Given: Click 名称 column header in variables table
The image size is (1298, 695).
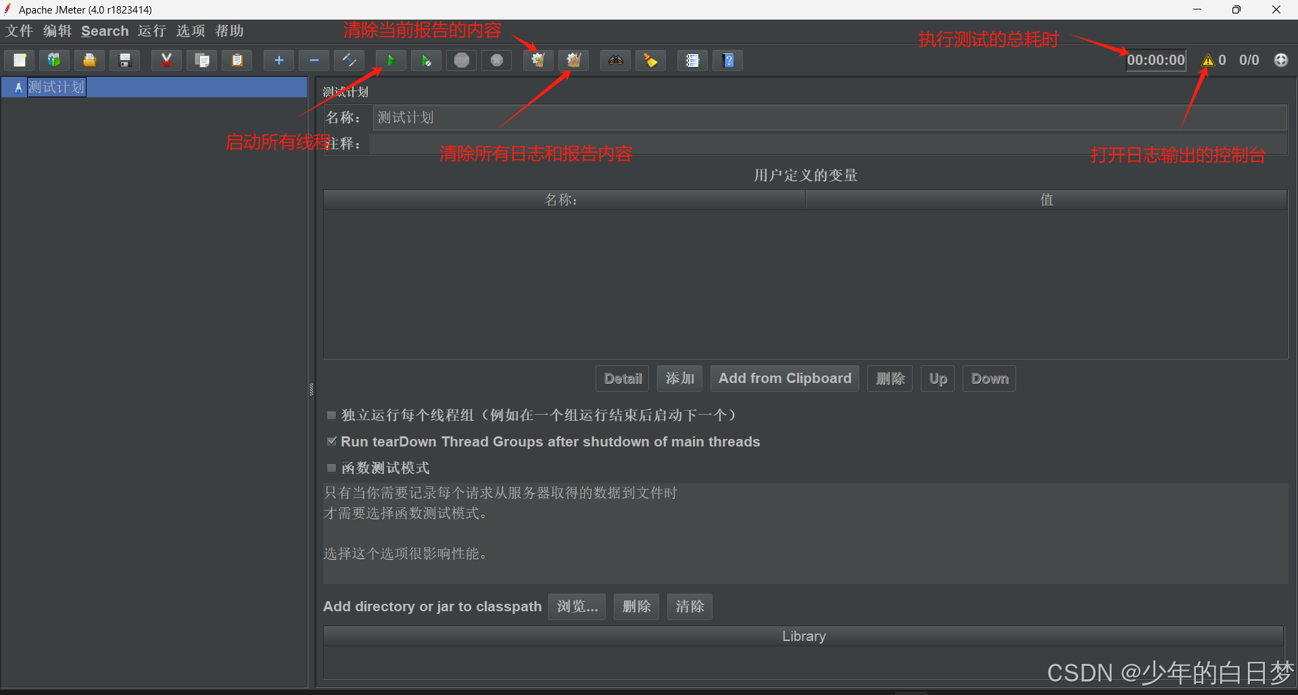Looking at the screenshot, I should click(x=564, y=200).
